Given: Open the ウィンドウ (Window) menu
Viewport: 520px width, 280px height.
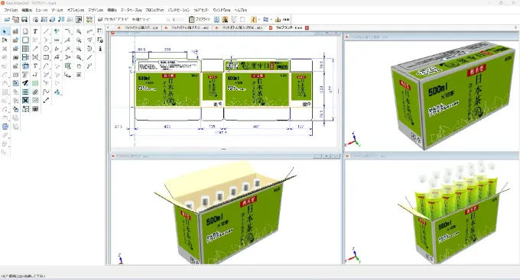Looking at the screenshot, I should click(222, 10).
